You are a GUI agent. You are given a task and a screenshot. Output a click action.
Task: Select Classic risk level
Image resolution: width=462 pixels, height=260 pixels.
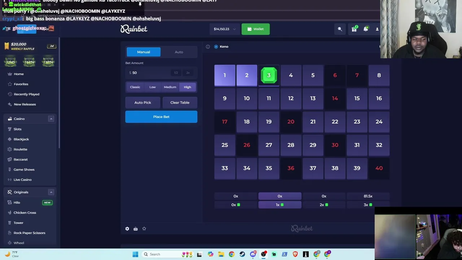135,87
